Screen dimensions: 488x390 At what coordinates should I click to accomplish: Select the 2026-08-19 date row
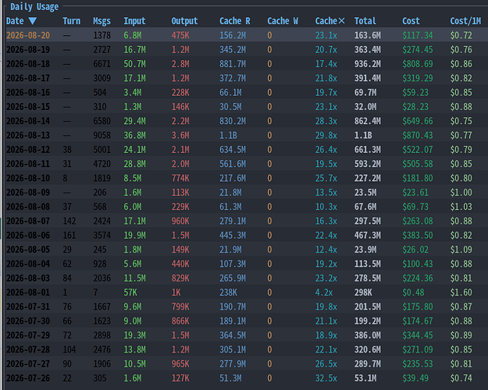coord(247,49)
